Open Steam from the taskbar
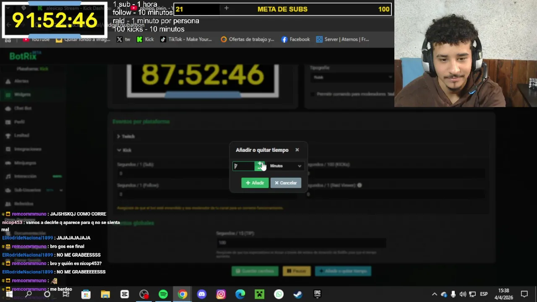 tap(298, 294)
